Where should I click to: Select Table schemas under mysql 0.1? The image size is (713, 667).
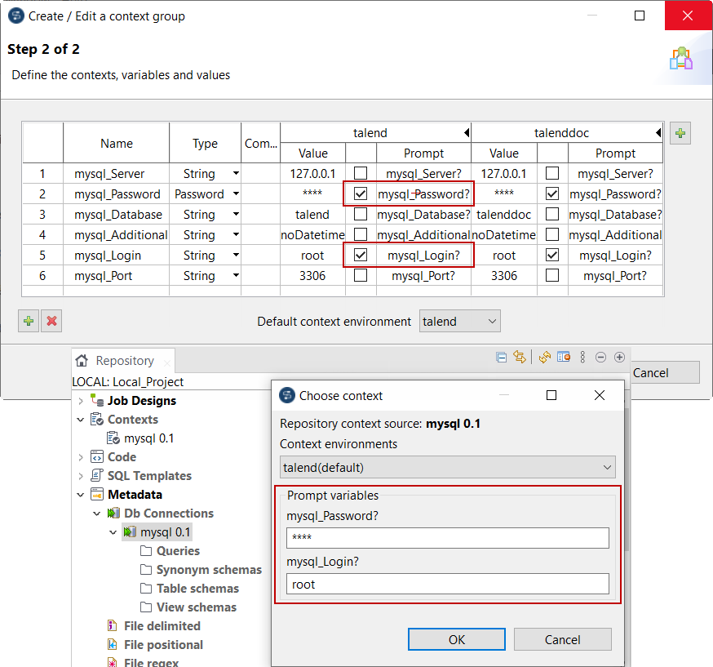point(197,589)
